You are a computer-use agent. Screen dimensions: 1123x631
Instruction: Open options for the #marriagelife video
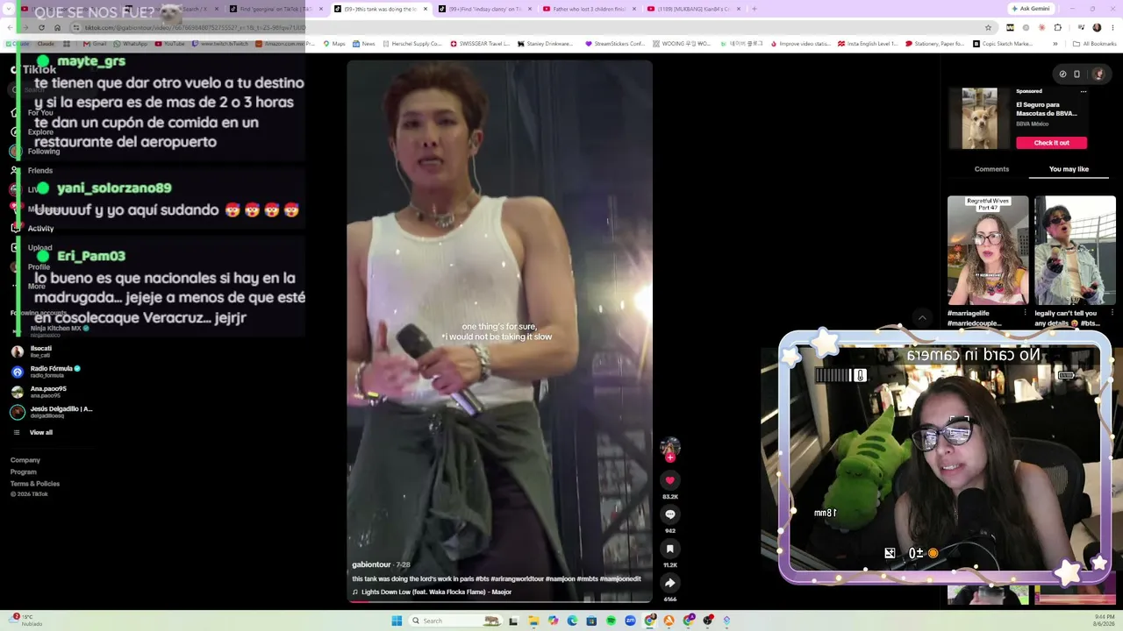(x=1025, y=313)
